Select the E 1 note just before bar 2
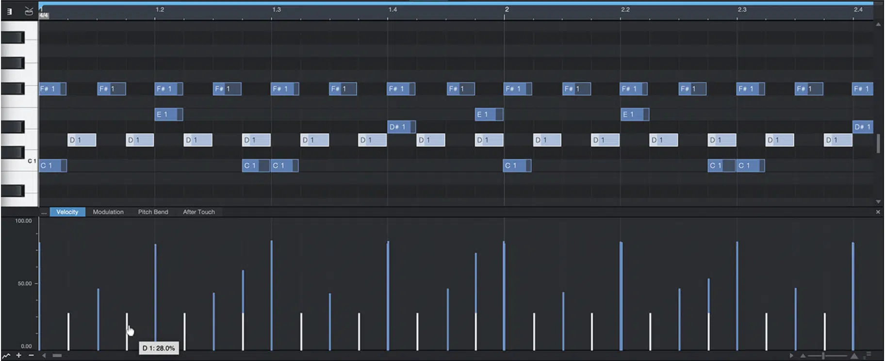Image resolution: width=885 pixels, height=361 pixels. pyautogui.click(x=489, y=115)
